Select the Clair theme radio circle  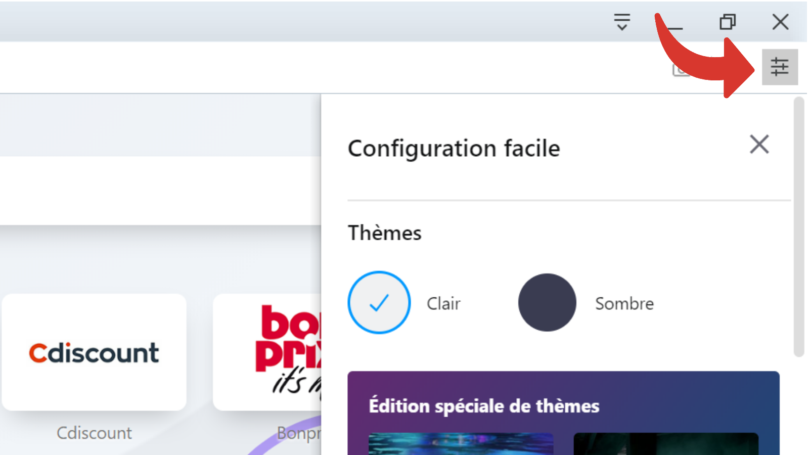(379, 302)
